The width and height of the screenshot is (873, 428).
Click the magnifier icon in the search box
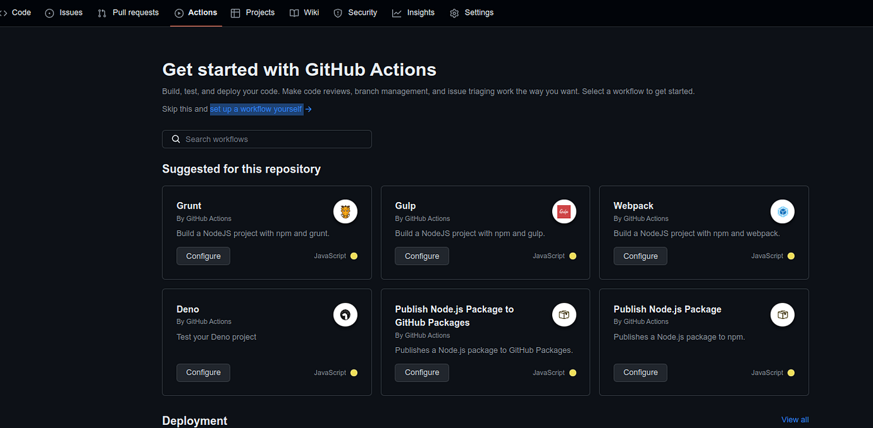pos(175,139)
